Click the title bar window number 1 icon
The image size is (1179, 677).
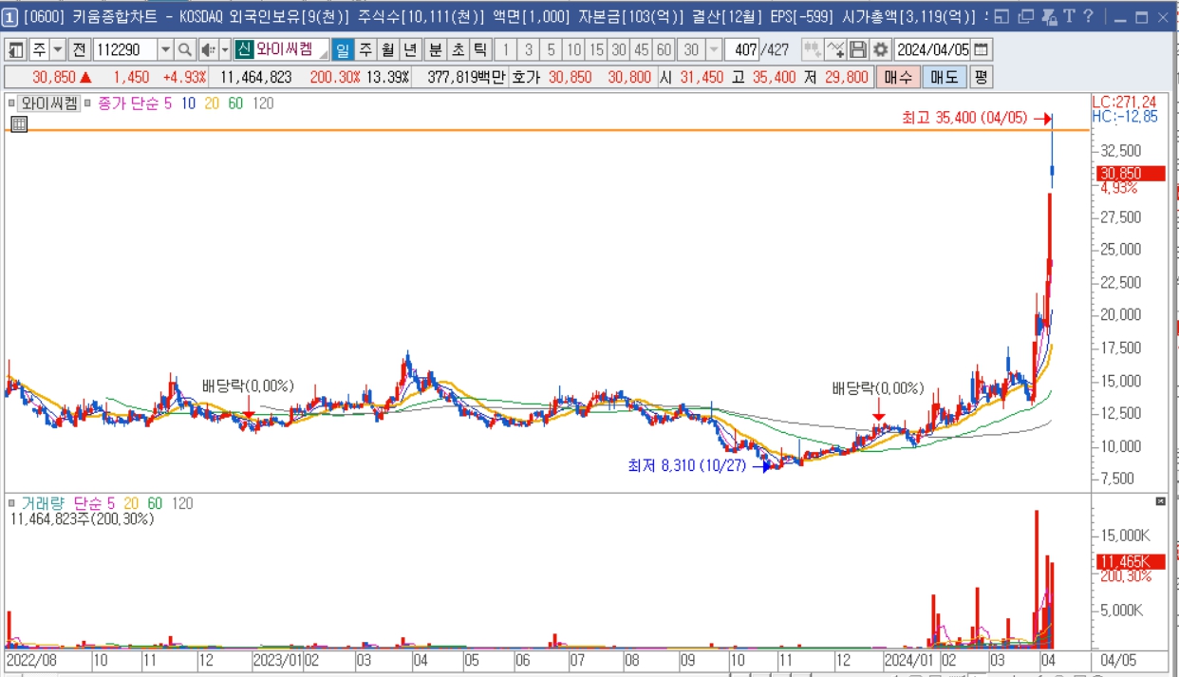point(9,16)
